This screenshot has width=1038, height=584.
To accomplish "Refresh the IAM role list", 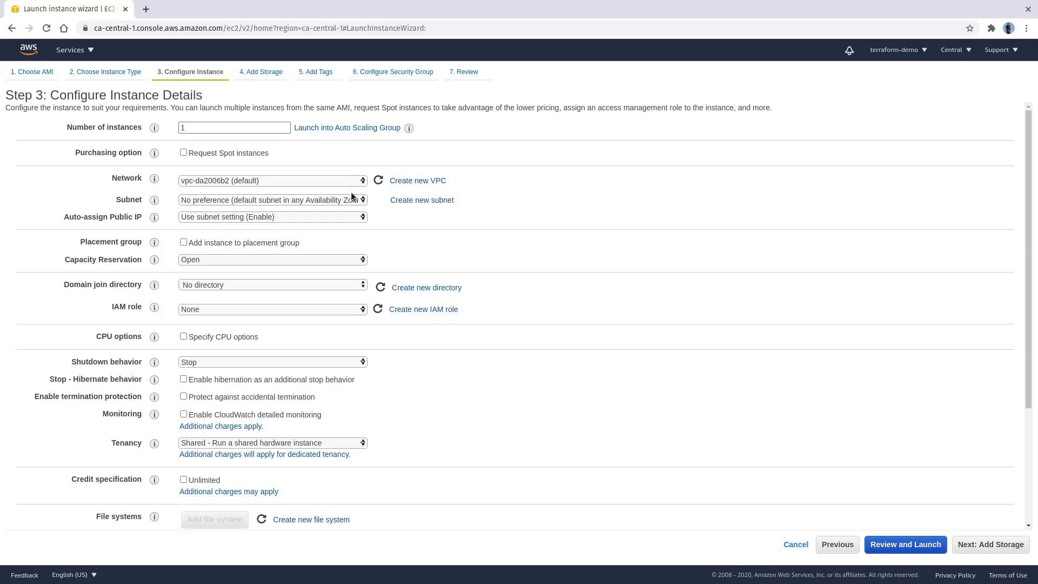I will 378,309.
